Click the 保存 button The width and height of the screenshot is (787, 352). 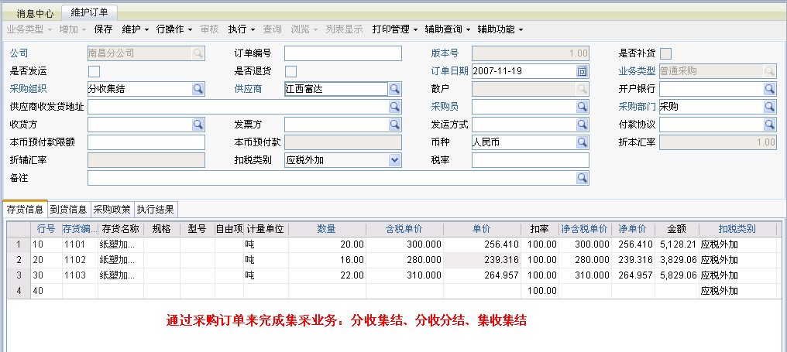click(x=103, y=29)
